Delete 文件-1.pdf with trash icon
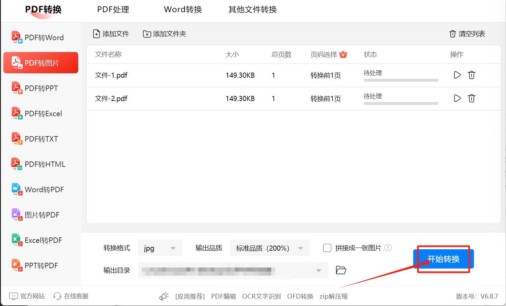 click(x=472, y=75)
